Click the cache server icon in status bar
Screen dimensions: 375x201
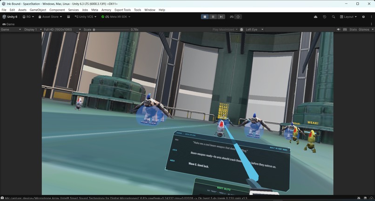pyautogui.click(x=365, y=198)
